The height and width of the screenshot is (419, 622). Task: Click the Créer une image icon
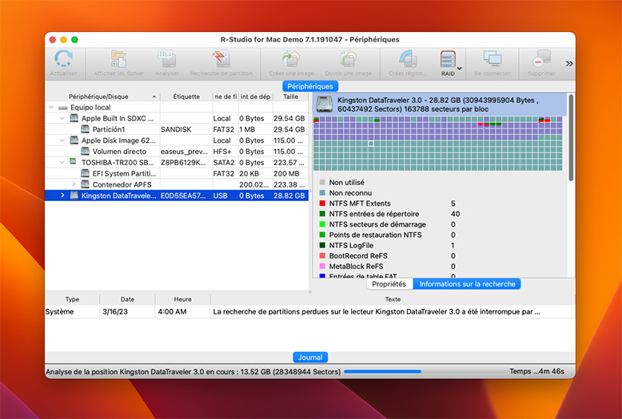[x=291, y=59]
